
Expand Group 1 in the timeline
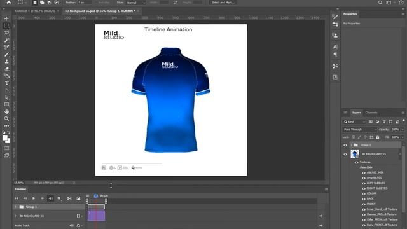point(15,207)
